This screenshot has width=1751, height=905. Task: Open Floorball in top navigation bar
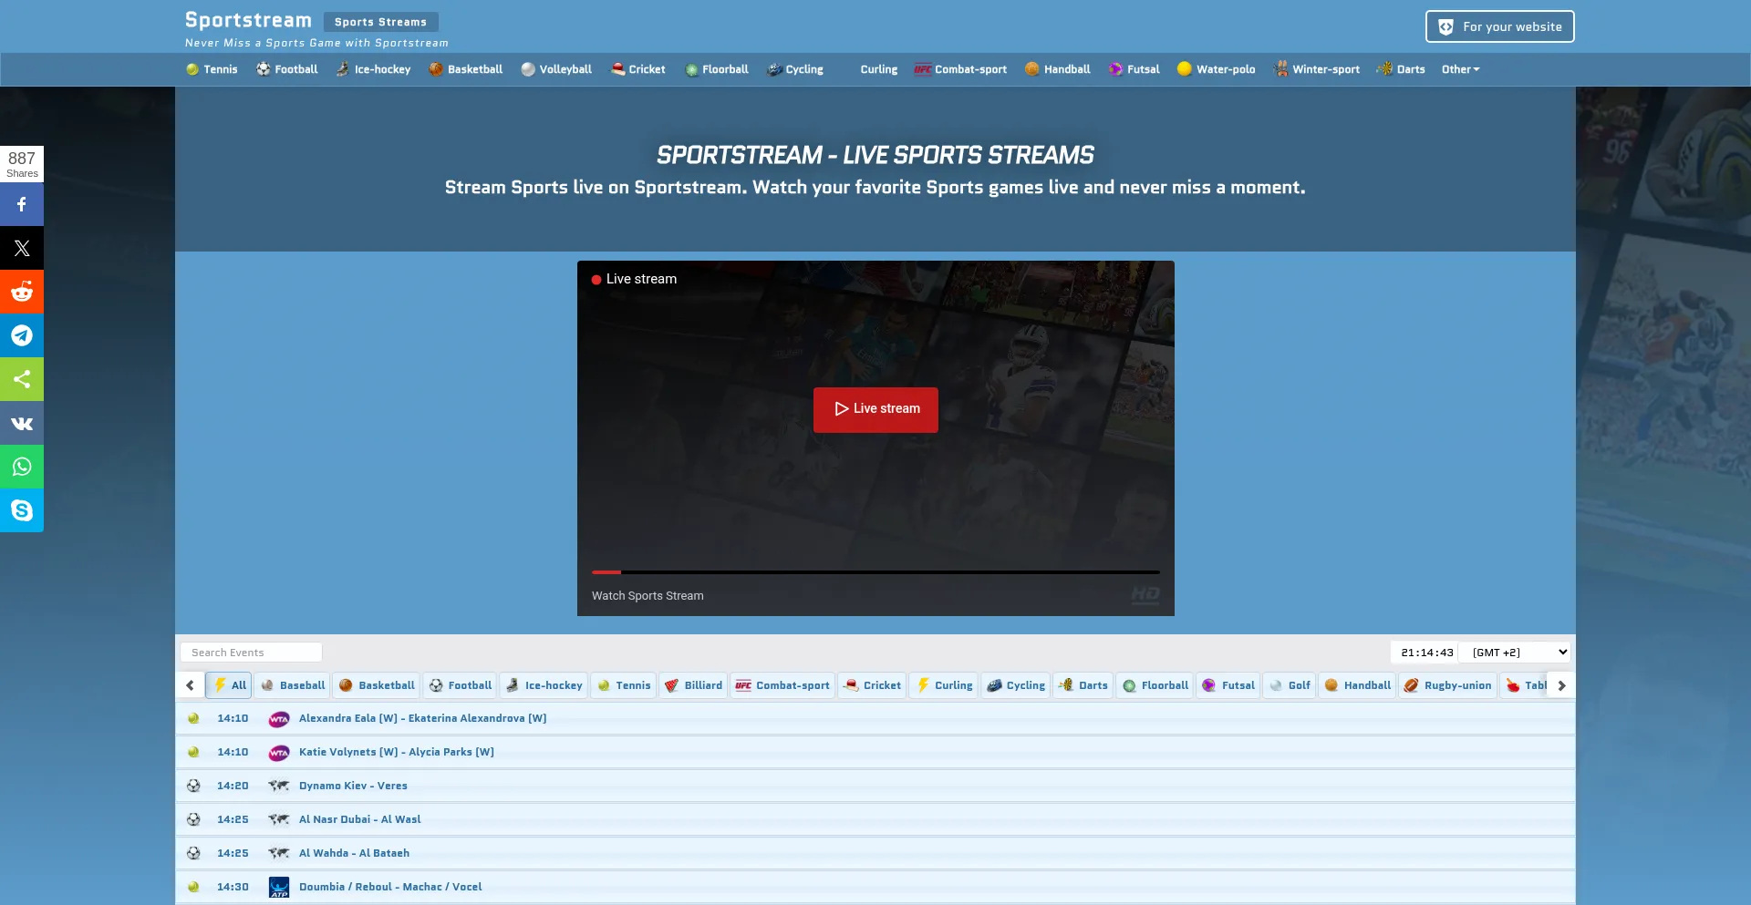pyautogui.click(x=717, y=69)
